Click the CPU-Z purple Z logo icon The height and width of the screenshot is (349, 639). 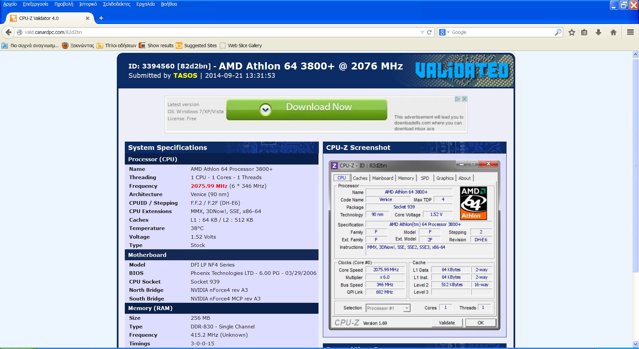[x=334, y=165]
